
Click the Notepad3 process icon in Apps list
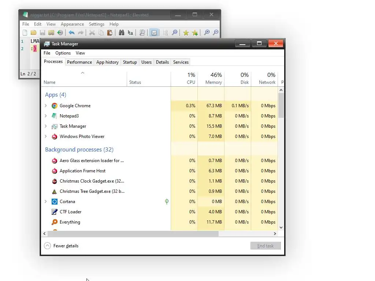click(55, 116)
